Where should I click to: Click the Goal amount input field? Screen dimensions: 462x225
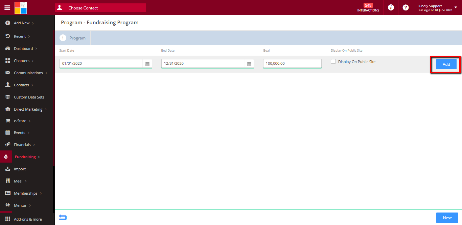[292, 64]
